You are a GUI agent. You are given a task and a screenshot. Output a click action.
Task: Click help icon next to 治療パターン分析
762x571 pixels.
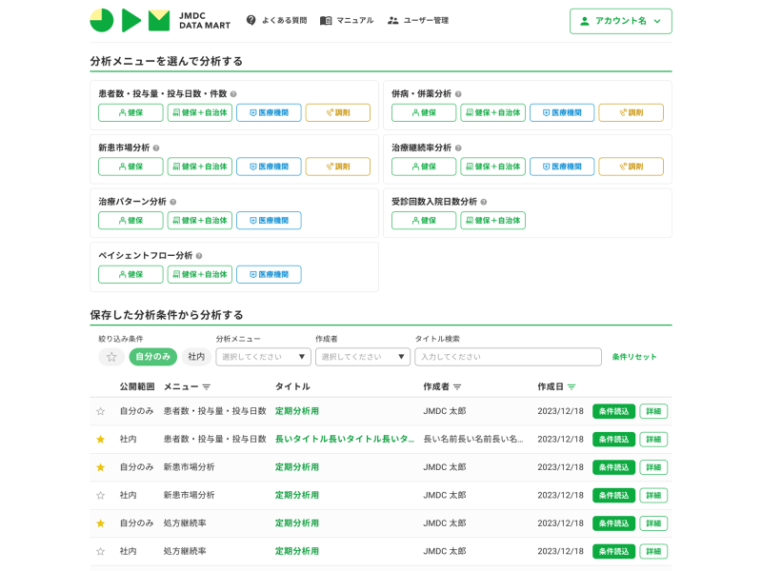tap(173, 202)
